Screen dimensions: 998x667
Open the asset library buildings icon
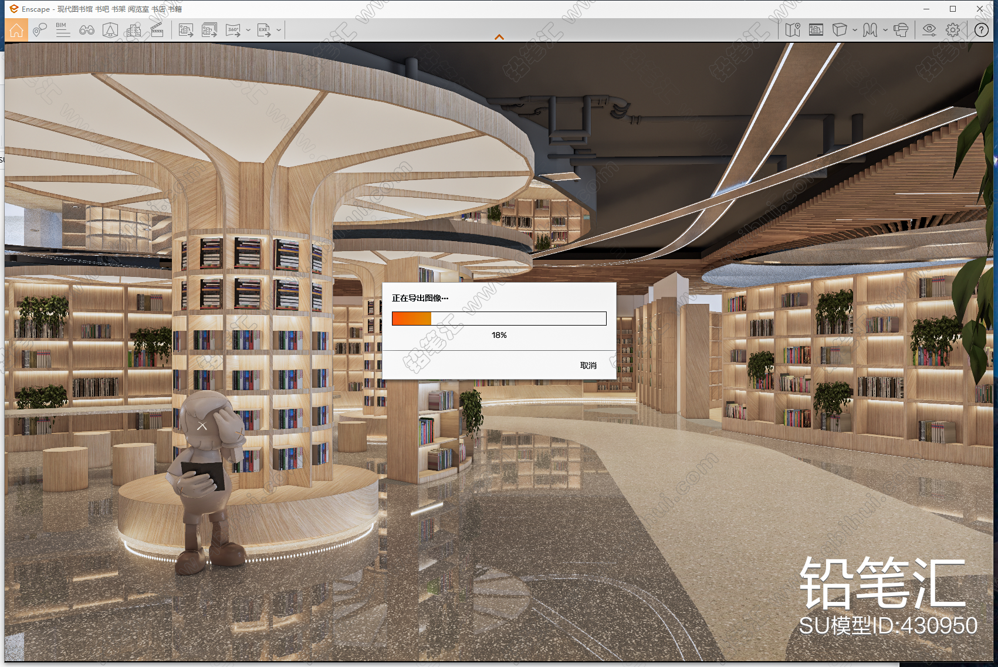[x=134, y=30]
